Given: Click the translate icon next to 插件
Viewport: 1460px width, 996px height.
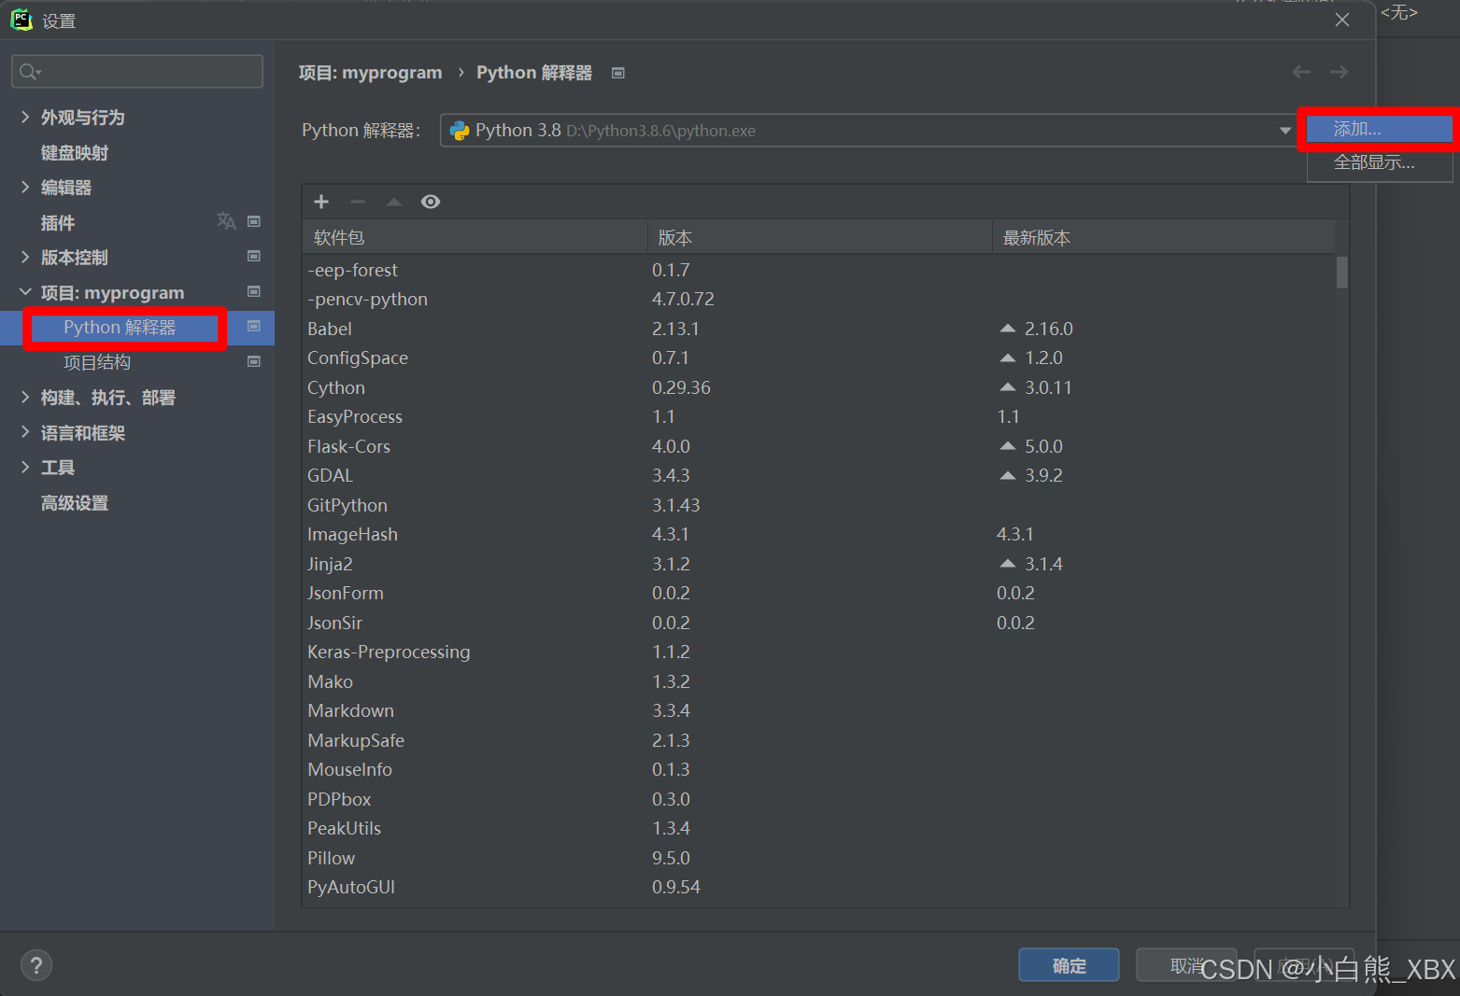Looking at the screenshot, I should coord(226,221).
